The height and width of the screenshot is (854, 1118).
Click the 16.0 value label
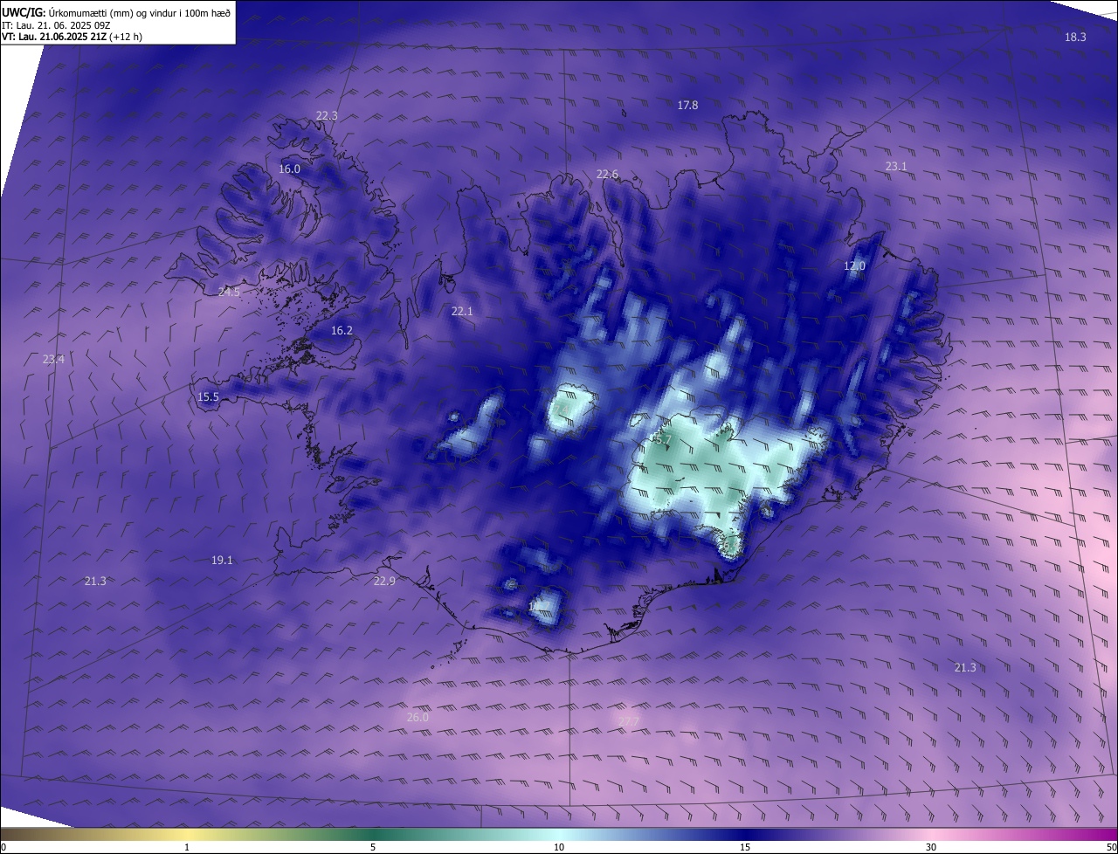[289, 169]
